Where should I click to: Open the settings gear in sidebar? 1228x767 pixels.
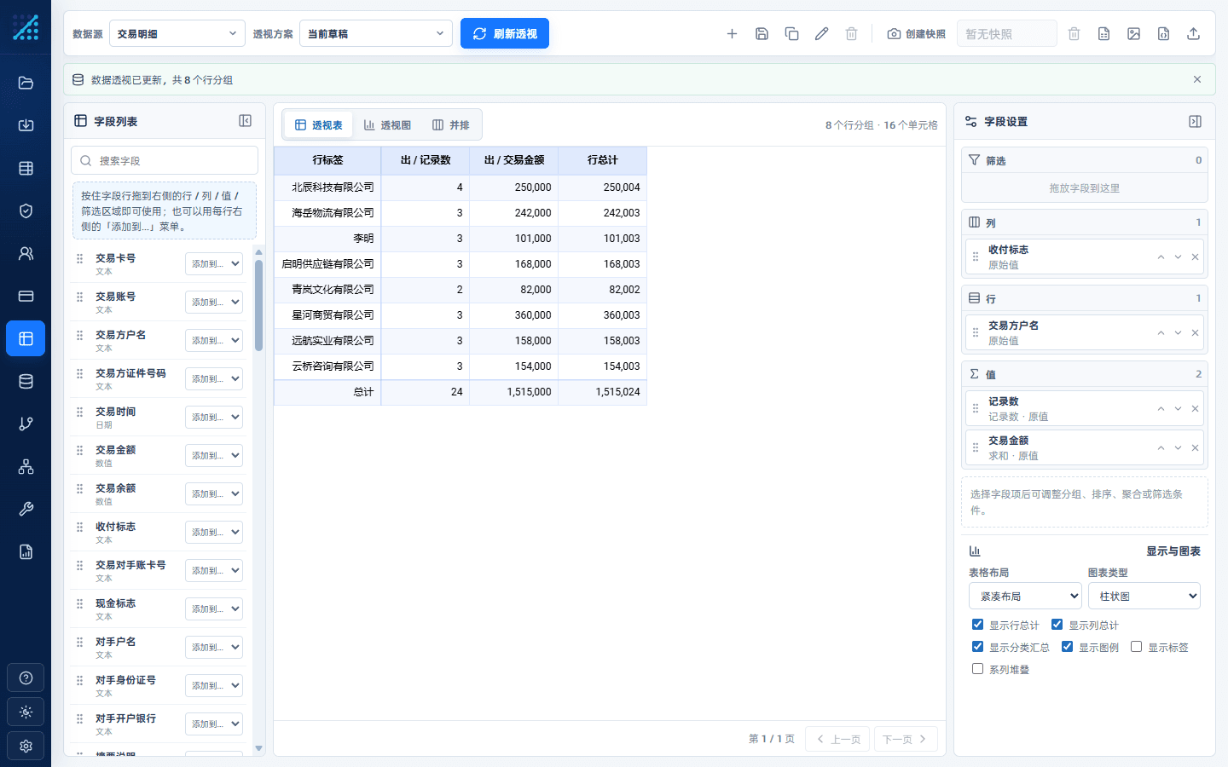coord(26,746)
